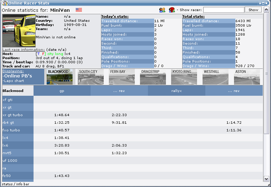The image size is (271, 187).
Task: Open the Last race information link
Action: tap(24, 50)
